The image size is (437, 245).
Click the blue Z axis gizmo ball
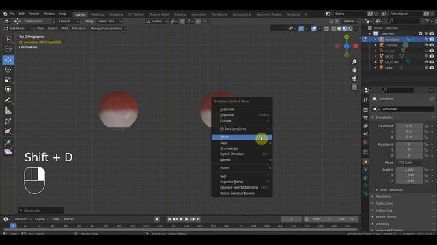pos(346,46)
